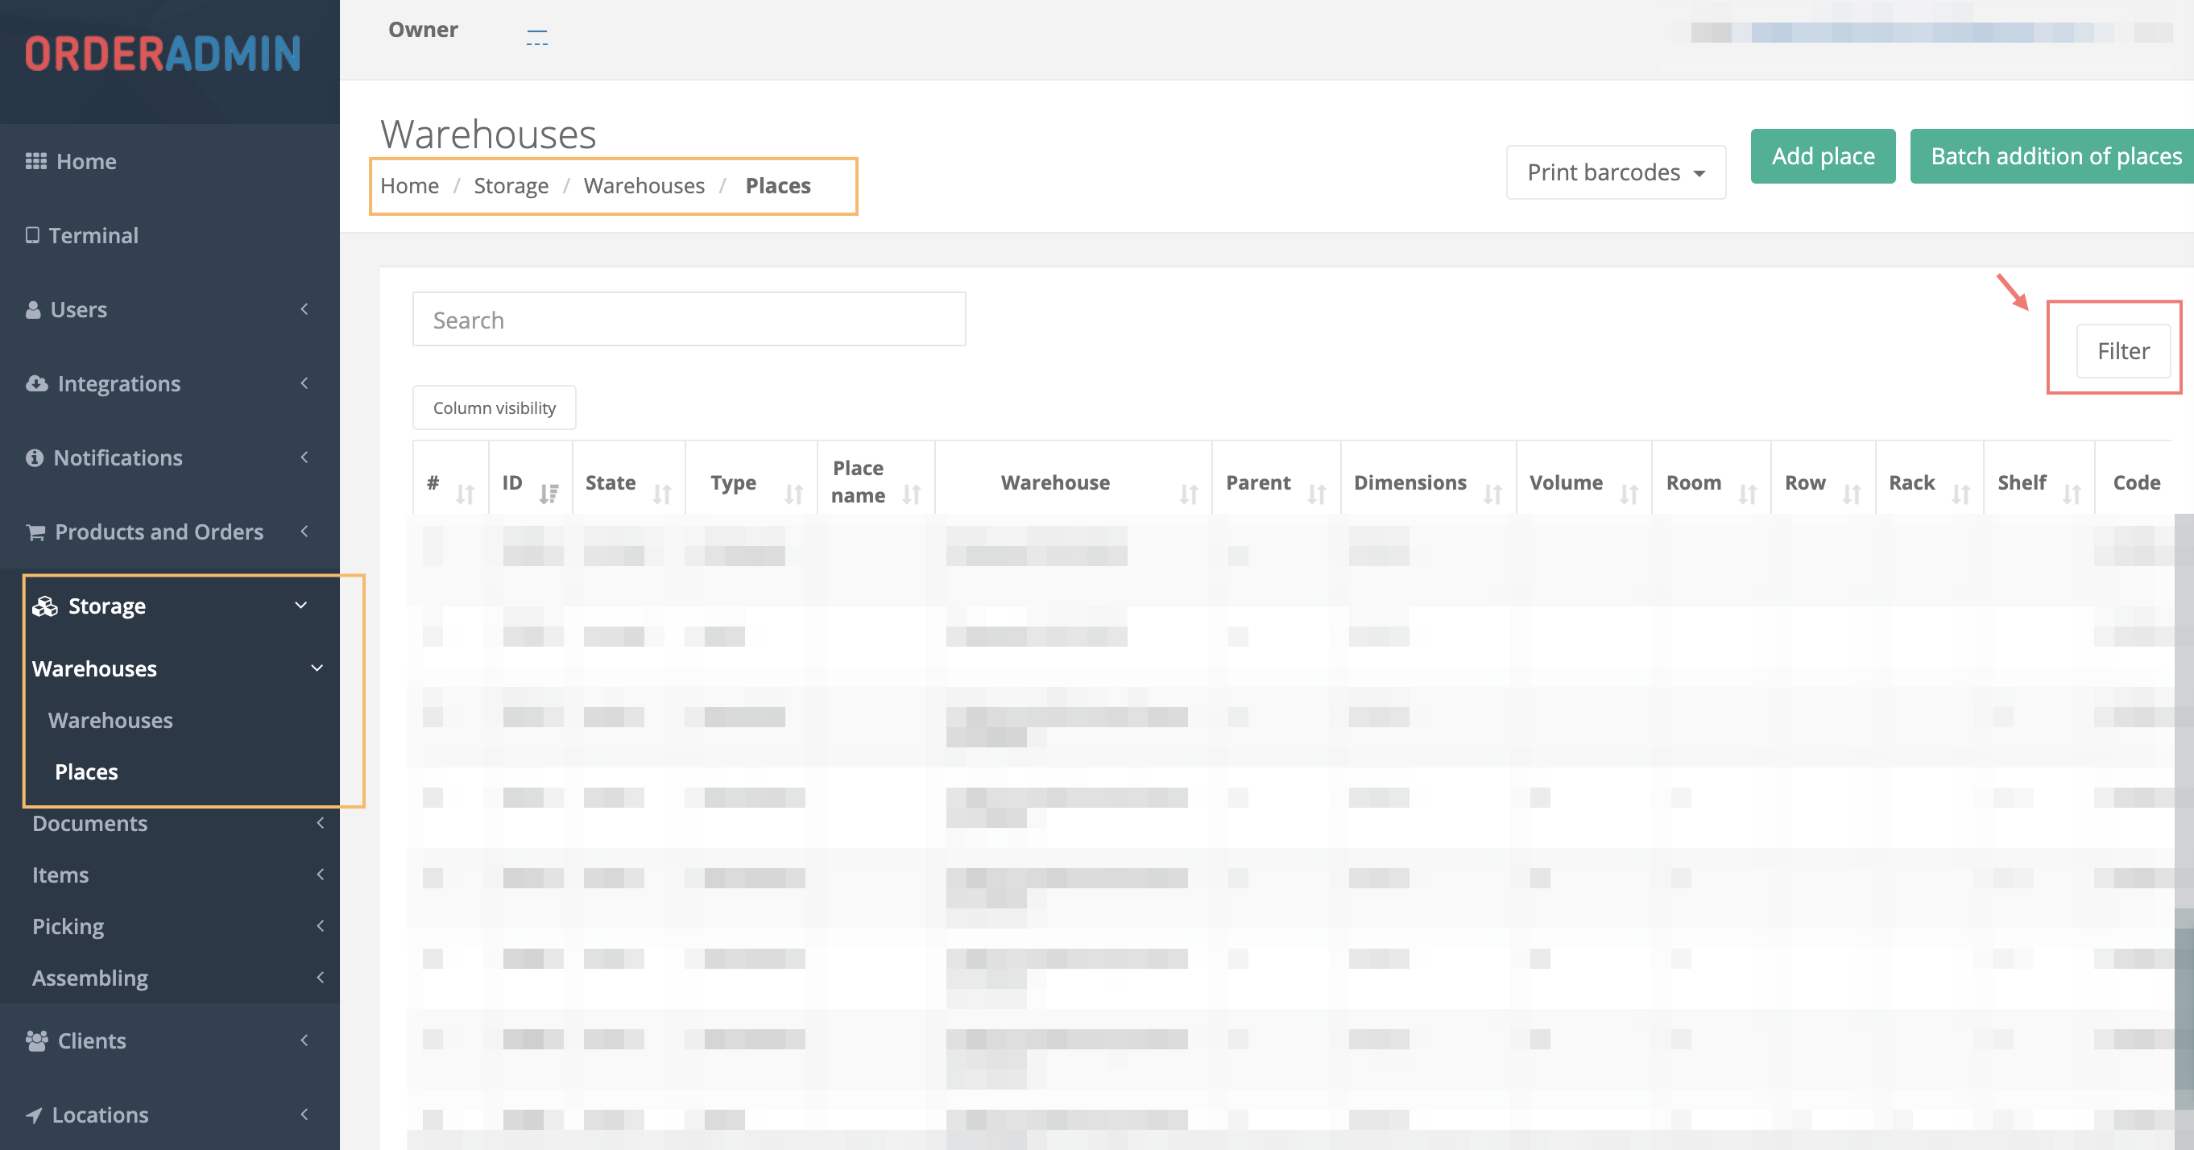
Task: Click the Storage boxes icon
Action: [44, 606]
